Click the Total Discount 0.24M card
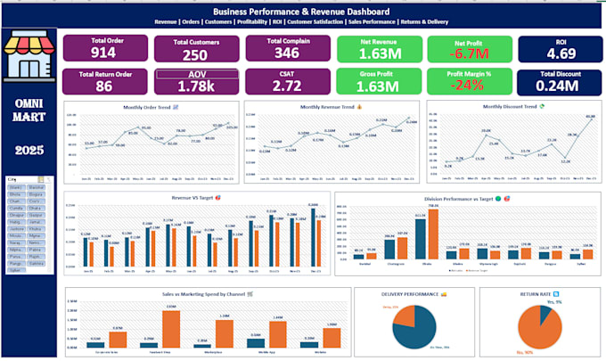The height and width of the screenshot is (361, 606). click(560, 82)
